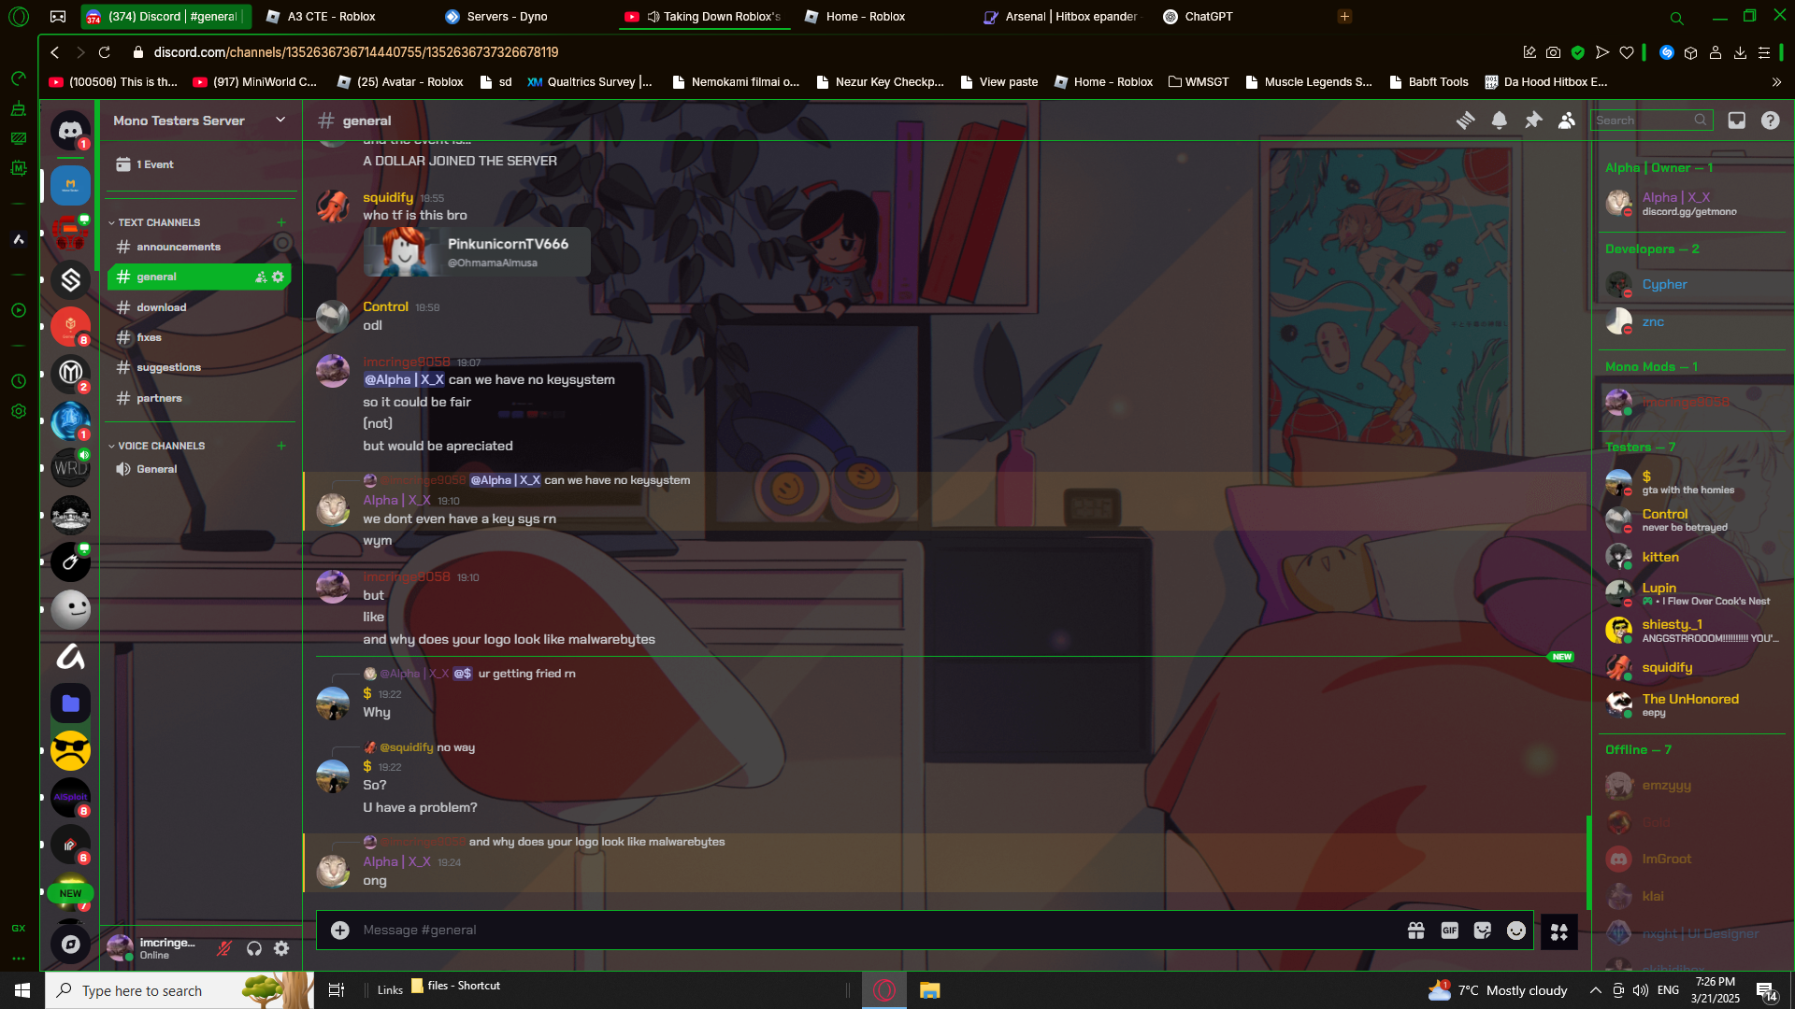The width and height of the screenshot is (1795, 1009).
Task: Toggle the member list icon
Action: pos(1567,121)
